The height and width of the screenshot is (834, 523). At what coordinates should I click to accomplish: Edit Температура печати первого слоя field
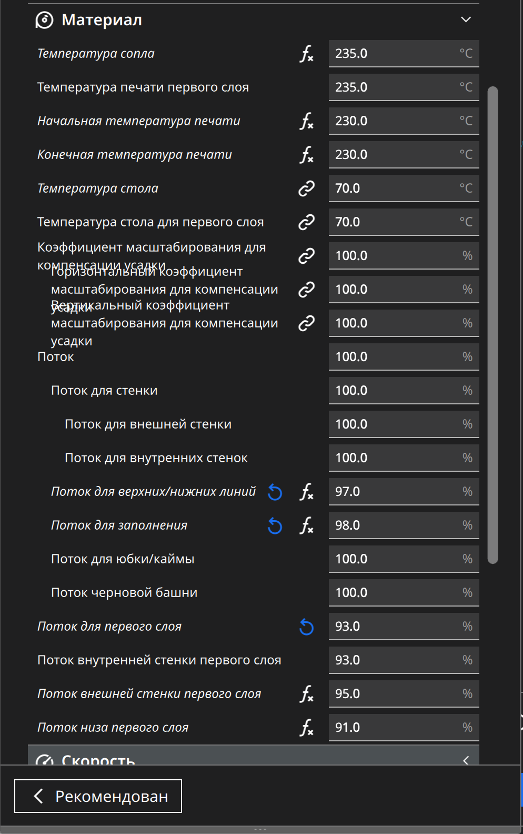pos(404,87)
